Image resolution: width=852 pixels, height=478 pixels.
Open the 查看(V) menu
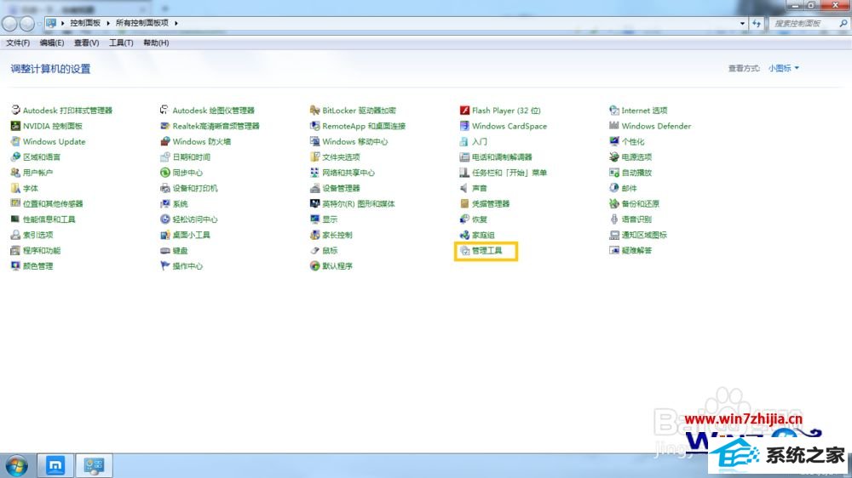[86, 43]
